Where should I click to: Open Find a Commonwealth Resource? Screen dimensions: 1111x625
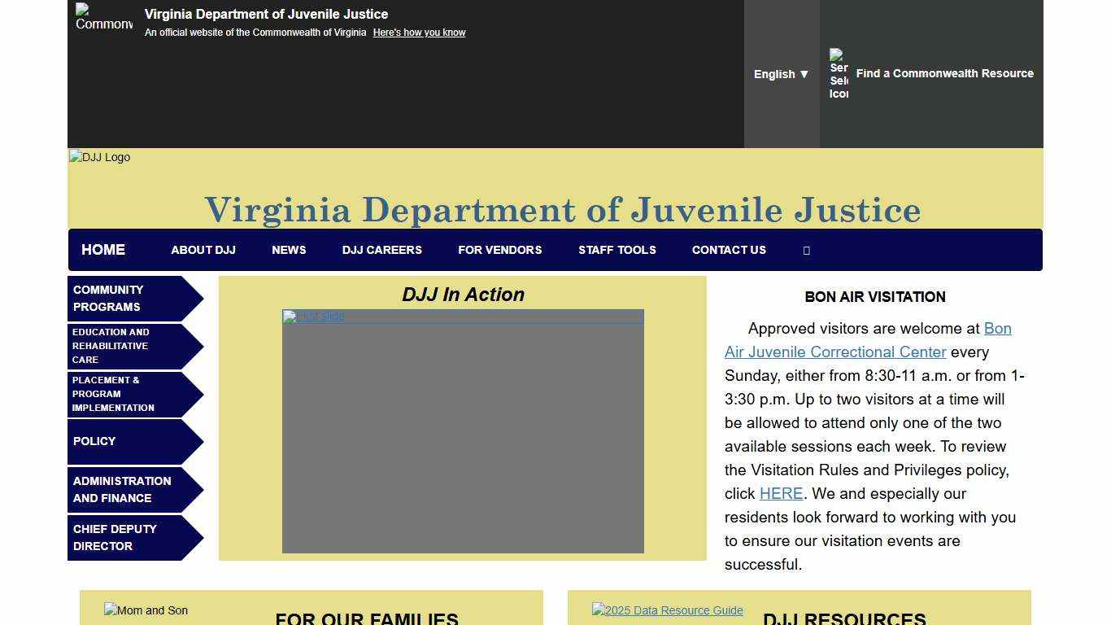point(944,73)
